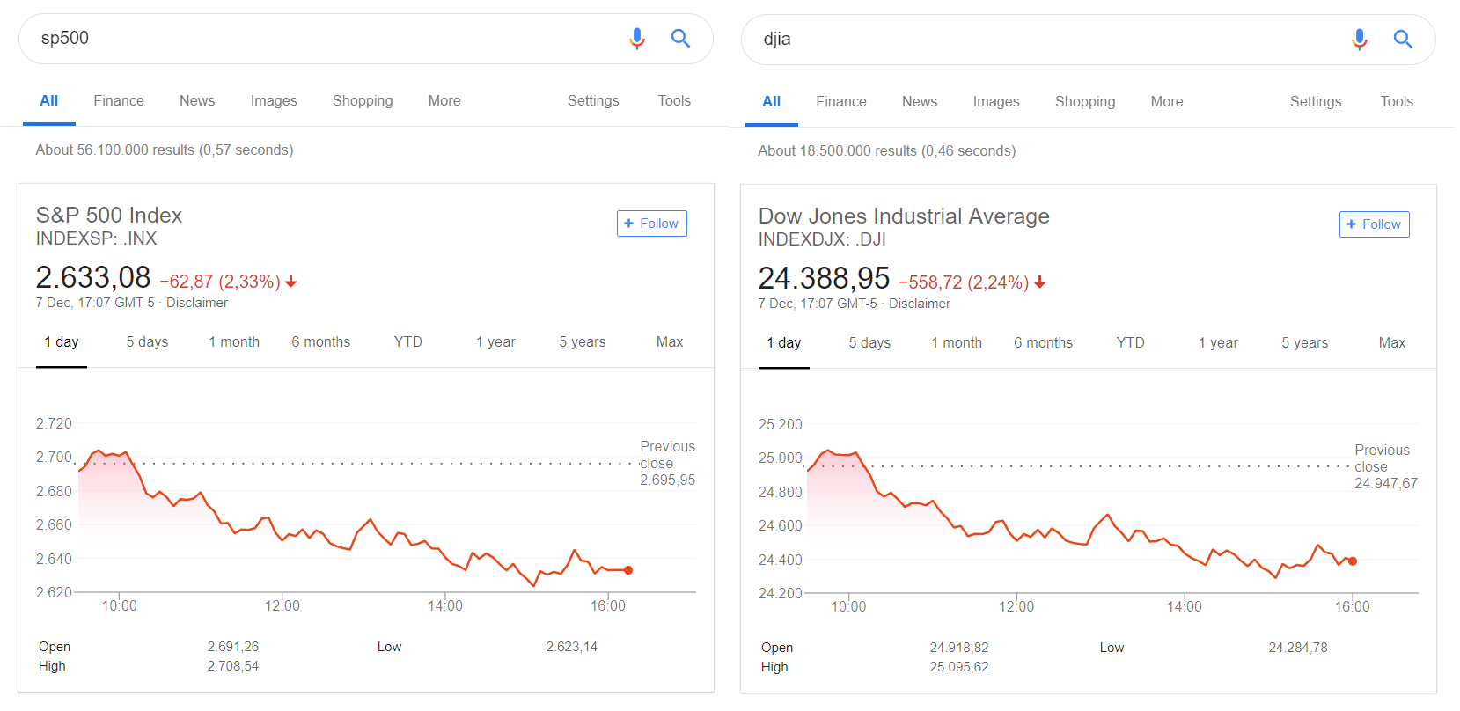1460x711 pixels.
Task: Select 1 year range on S&P chart
Action: (496, 341)
